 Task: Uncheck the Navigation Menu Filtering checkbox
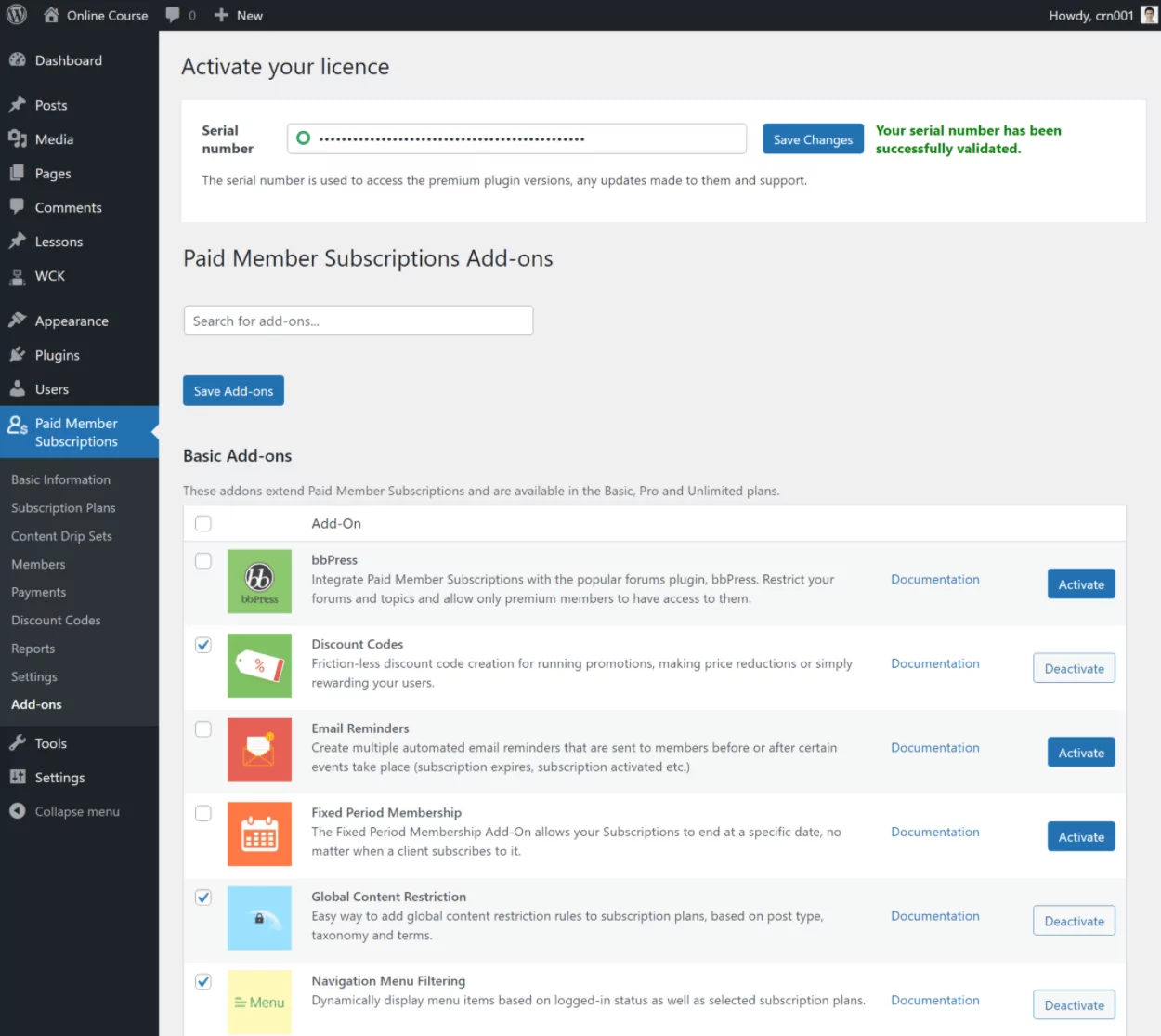click(x=203, y=981)
